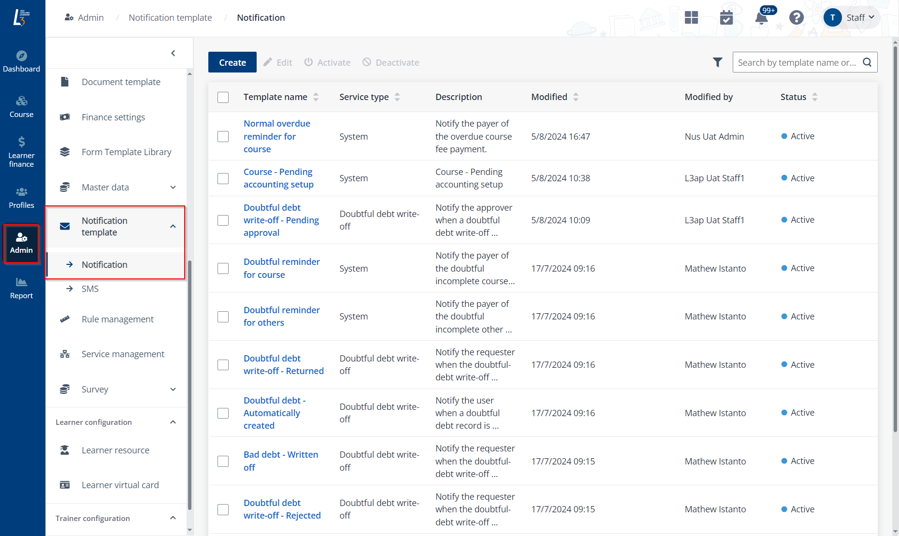Open the calendar icon in header
Viewport: 899px width, 536px height.
[726, 18]
